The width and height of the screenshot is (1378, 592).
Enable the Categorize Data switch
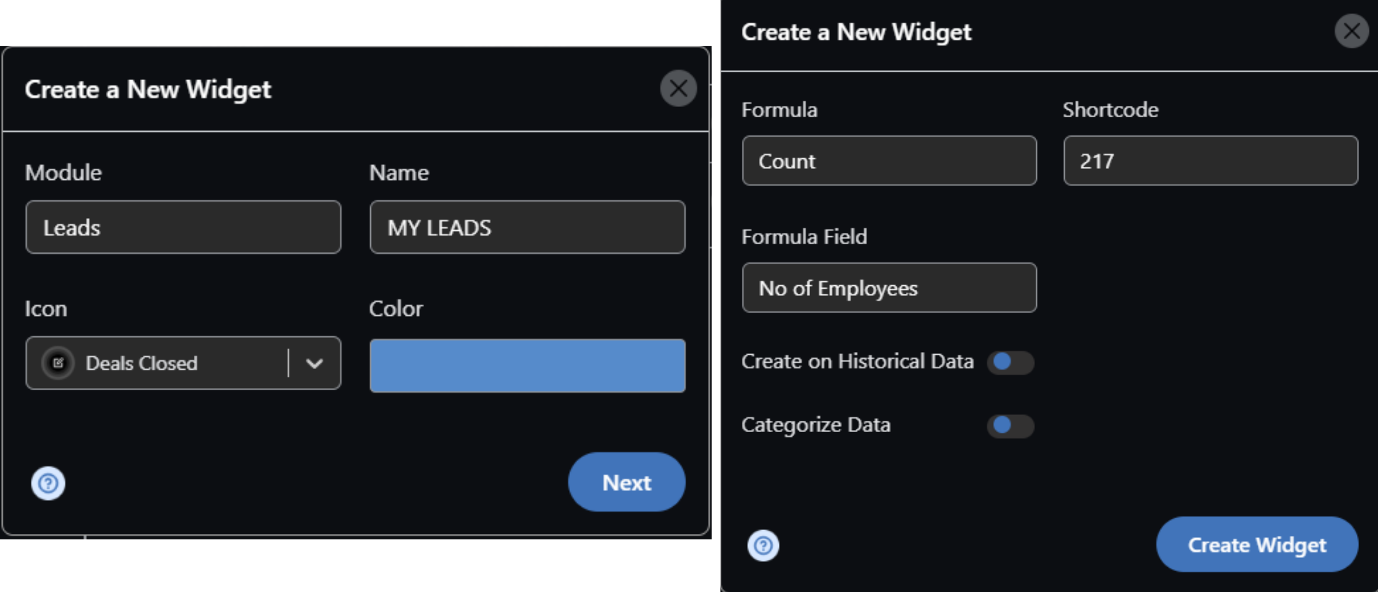1010,426
